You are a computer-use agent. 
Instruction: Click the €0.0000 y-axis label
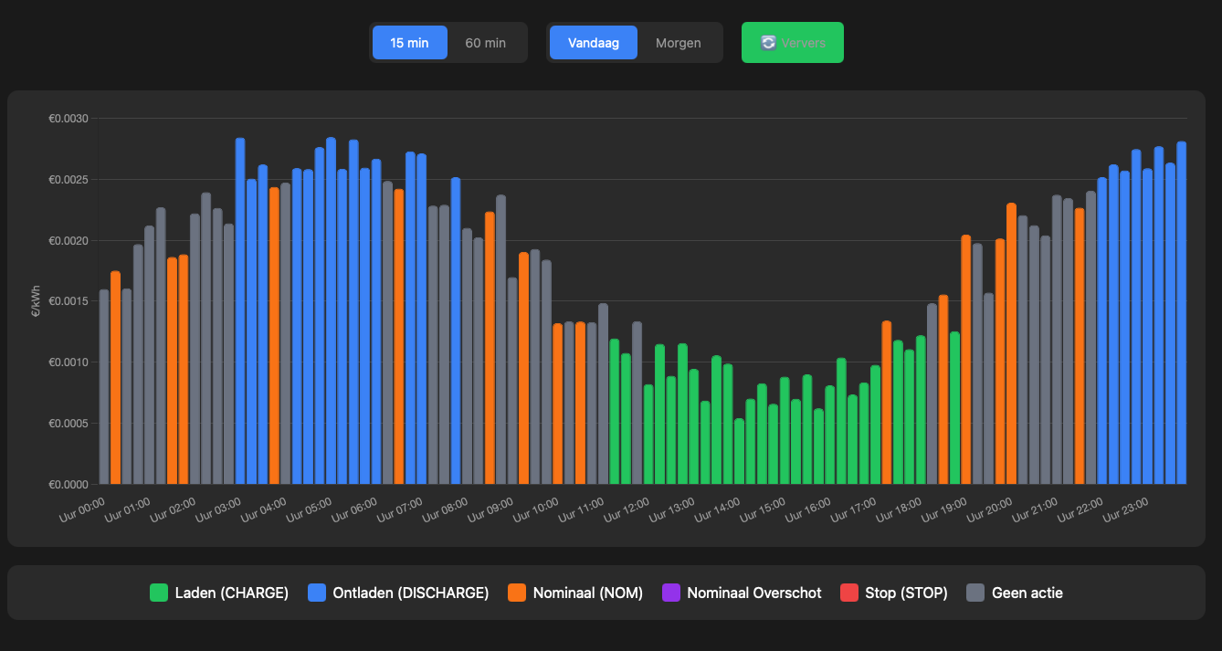68,484
